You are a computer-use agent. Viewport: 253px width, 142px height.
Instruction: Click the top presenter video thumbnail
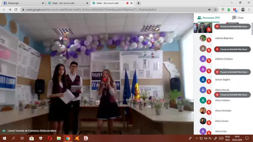point(203,28)
